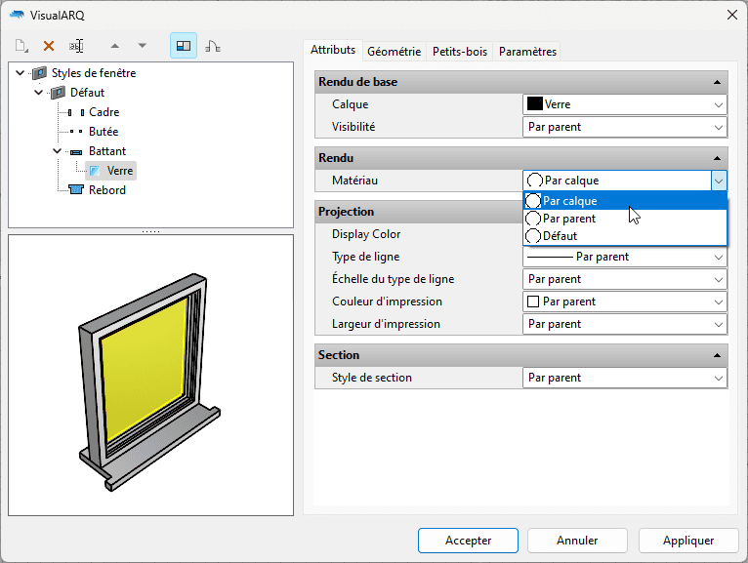Viewport: 748px width, 563px height.
Task: Click the black Calque color swatch
Action: pyautogui.click(x=535, y=104)
